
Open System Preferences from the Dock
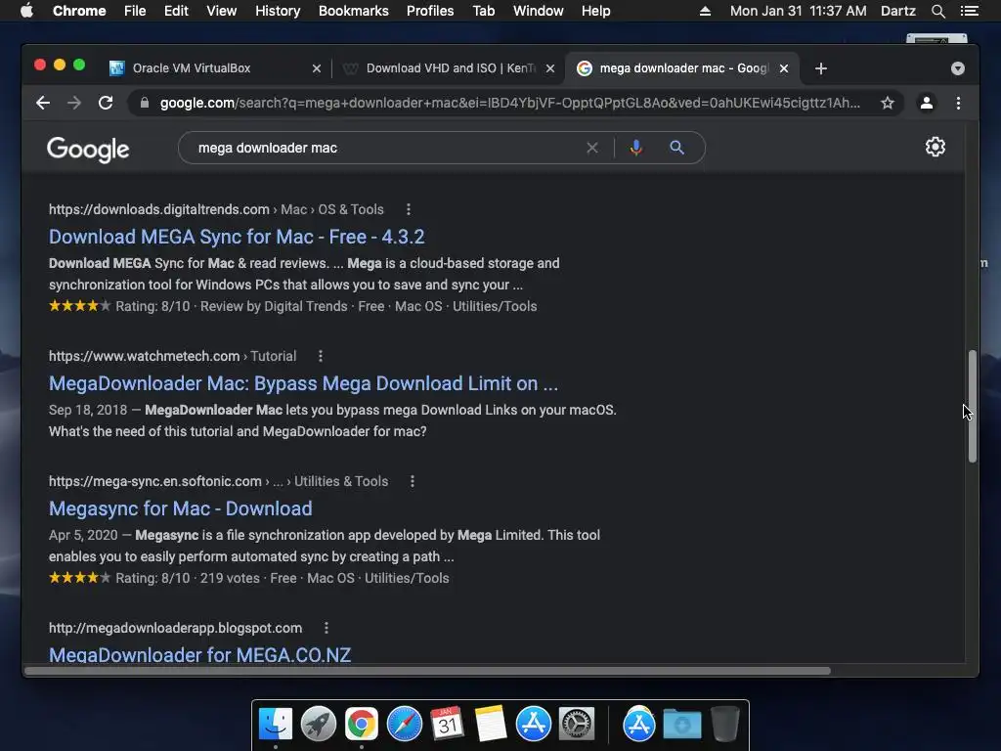577,725
